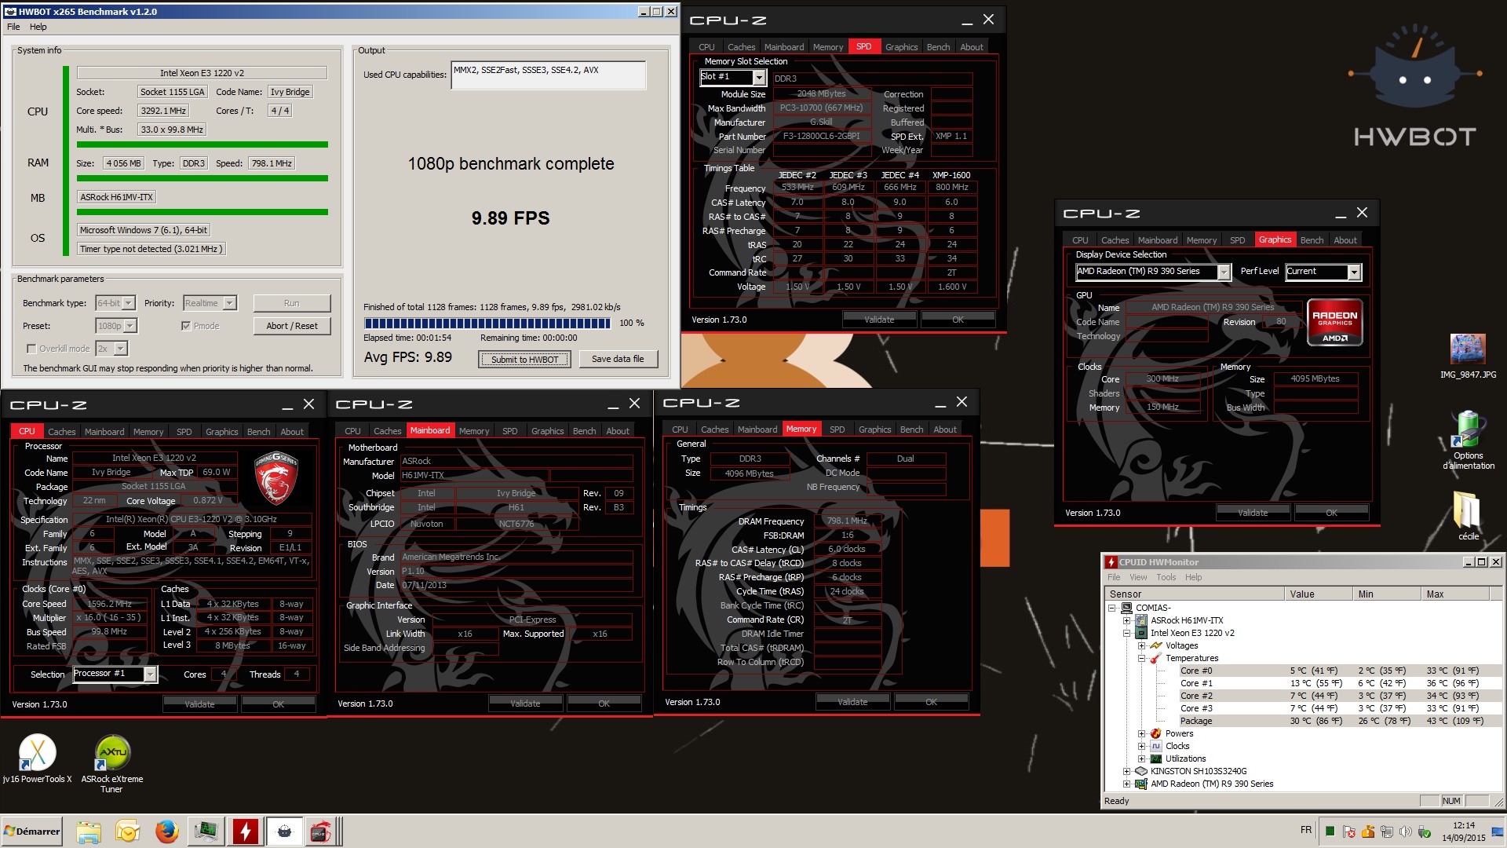Open Bench tab in CPU-Z Graphics window
This screenshot has height=848, width=1507.
tap(1312, 240)
